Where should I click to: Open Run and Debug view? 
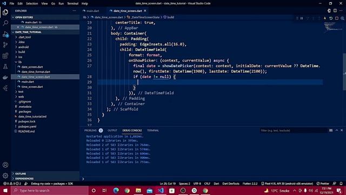[x=5, y=34]
